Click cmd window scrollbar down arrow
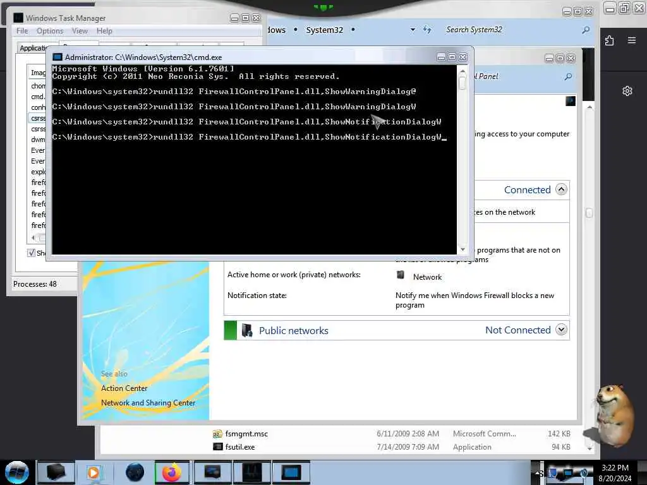The width and height of the screenshot is (647, 485). [463, 249]
